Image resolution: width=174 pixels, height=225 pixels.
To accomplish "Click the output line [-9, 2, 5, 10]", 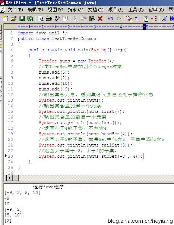I will click(22, 192).
